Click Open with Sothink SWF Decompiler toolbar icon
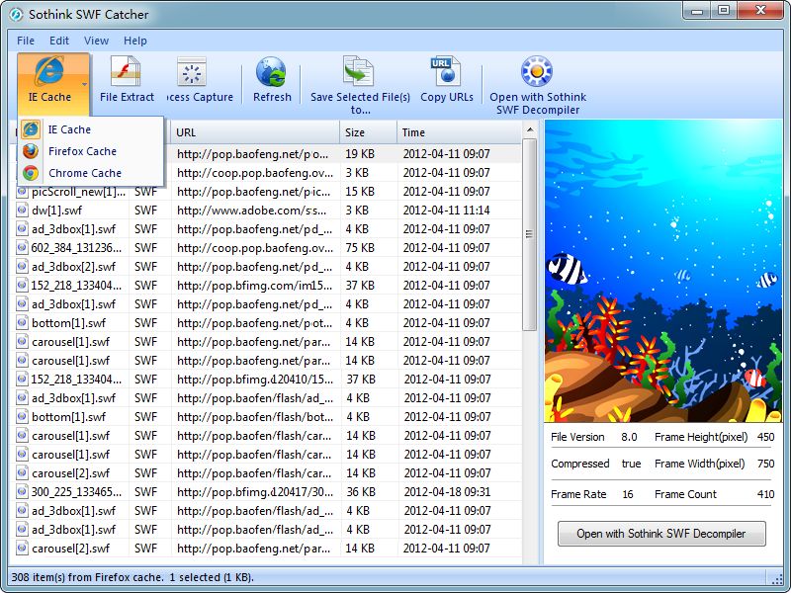This screenshot has height=593, width=791. point(537,72)
